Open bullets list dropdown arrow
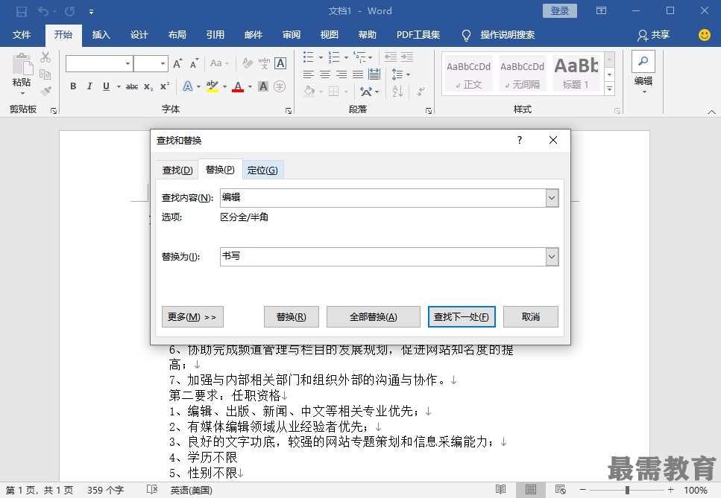This screenshot has width=721, height=498. 321,57
